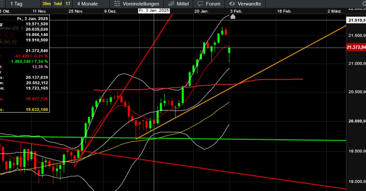
Task: Open the Voreinstellungen menu label
Action: pyautogui.click(x=141, y=4)
